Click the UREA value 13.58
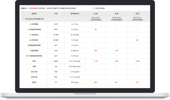The height and width of the screenshot is (100, 170). tap(137, 61)
